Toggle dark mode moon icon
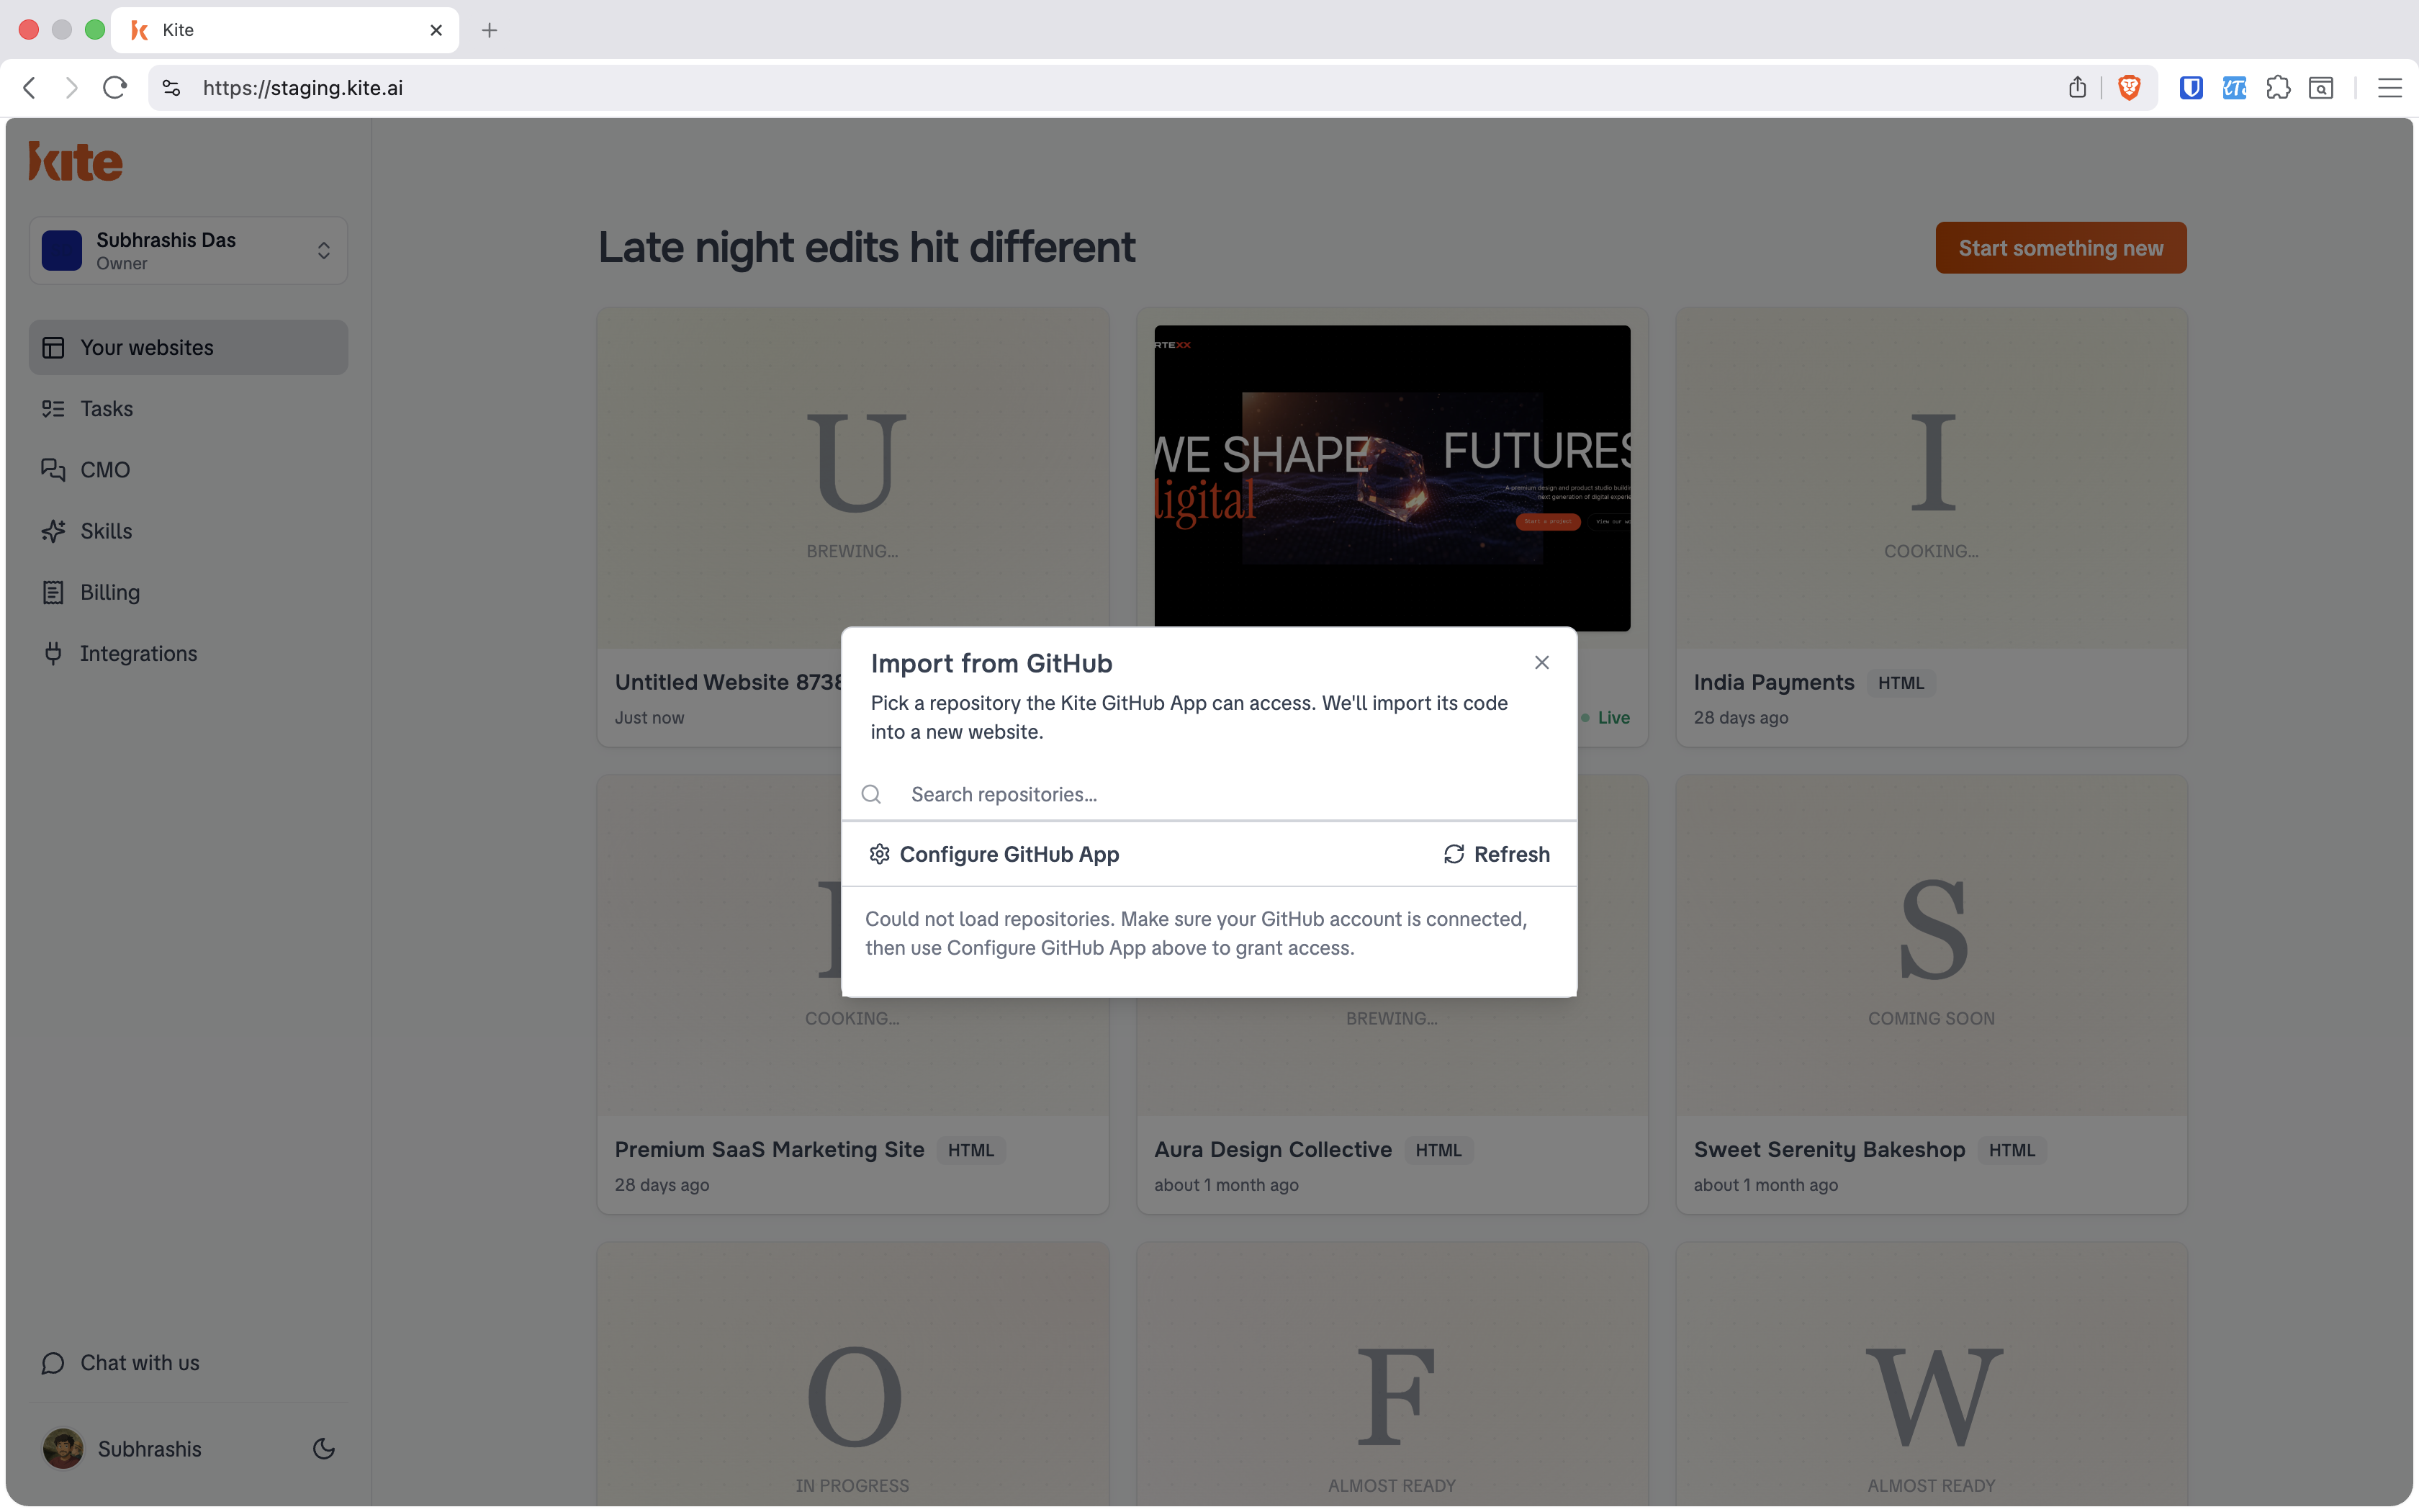Viewport: 2419px width, 1512px height. point(324,1448)
